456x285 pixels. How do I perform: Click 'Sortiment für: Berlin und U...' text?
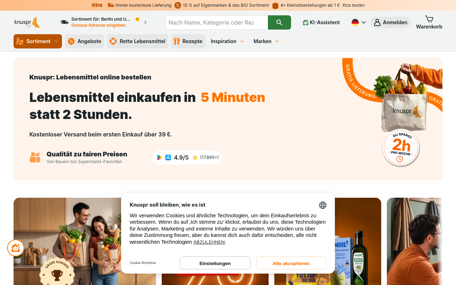(101, 19)
